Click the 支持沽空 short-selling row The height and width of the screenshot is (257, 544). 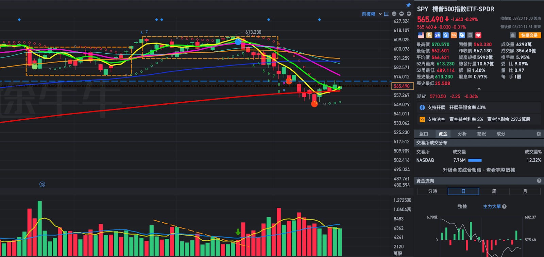click(x=479, y=119)
